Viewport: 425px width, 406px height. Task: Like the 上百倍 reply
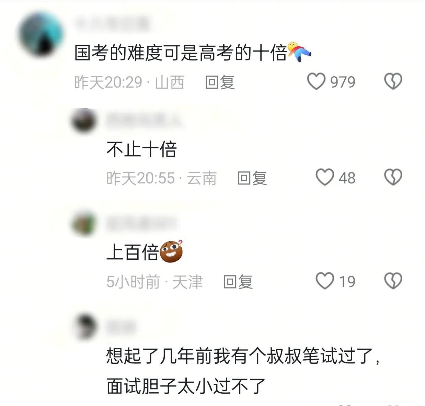324,281
